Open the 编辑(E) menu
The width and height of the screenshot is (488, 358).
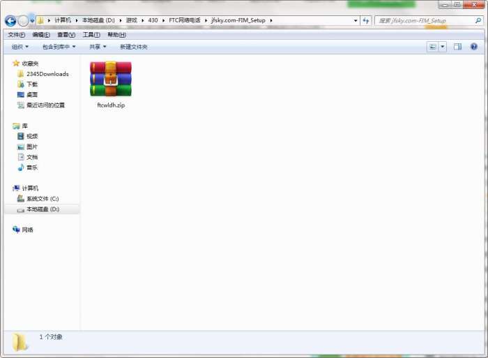pyautogui.click(x=41, y=35)
